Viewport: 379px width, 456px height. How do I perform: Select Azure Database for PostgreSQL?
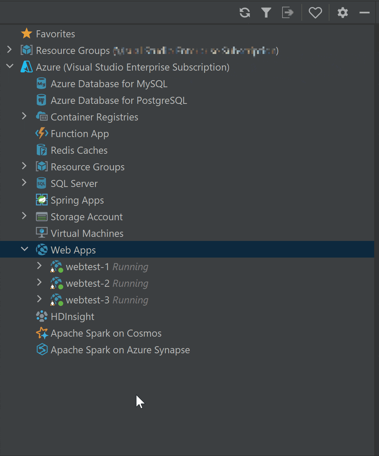pos(119,101)
